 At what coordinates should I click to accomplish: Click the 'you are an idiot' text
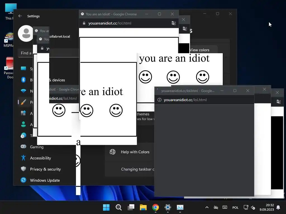click(174, 59)
